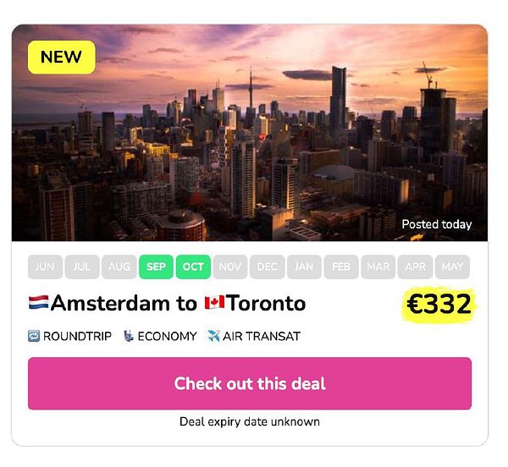Image resolution: width=508 pixels, height=467 pixels.
Task: Click the roundtrip arrows icon
Action: pyautogui.click(x=34, y=336)
